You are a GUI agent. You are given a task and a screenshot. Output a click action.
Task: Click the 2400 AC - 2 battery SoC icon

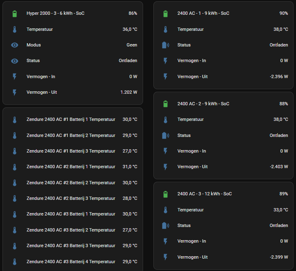(165, 104)
